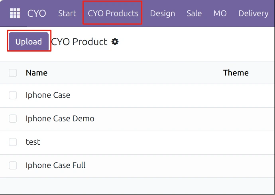Go to the Design menu

(162, 13)
